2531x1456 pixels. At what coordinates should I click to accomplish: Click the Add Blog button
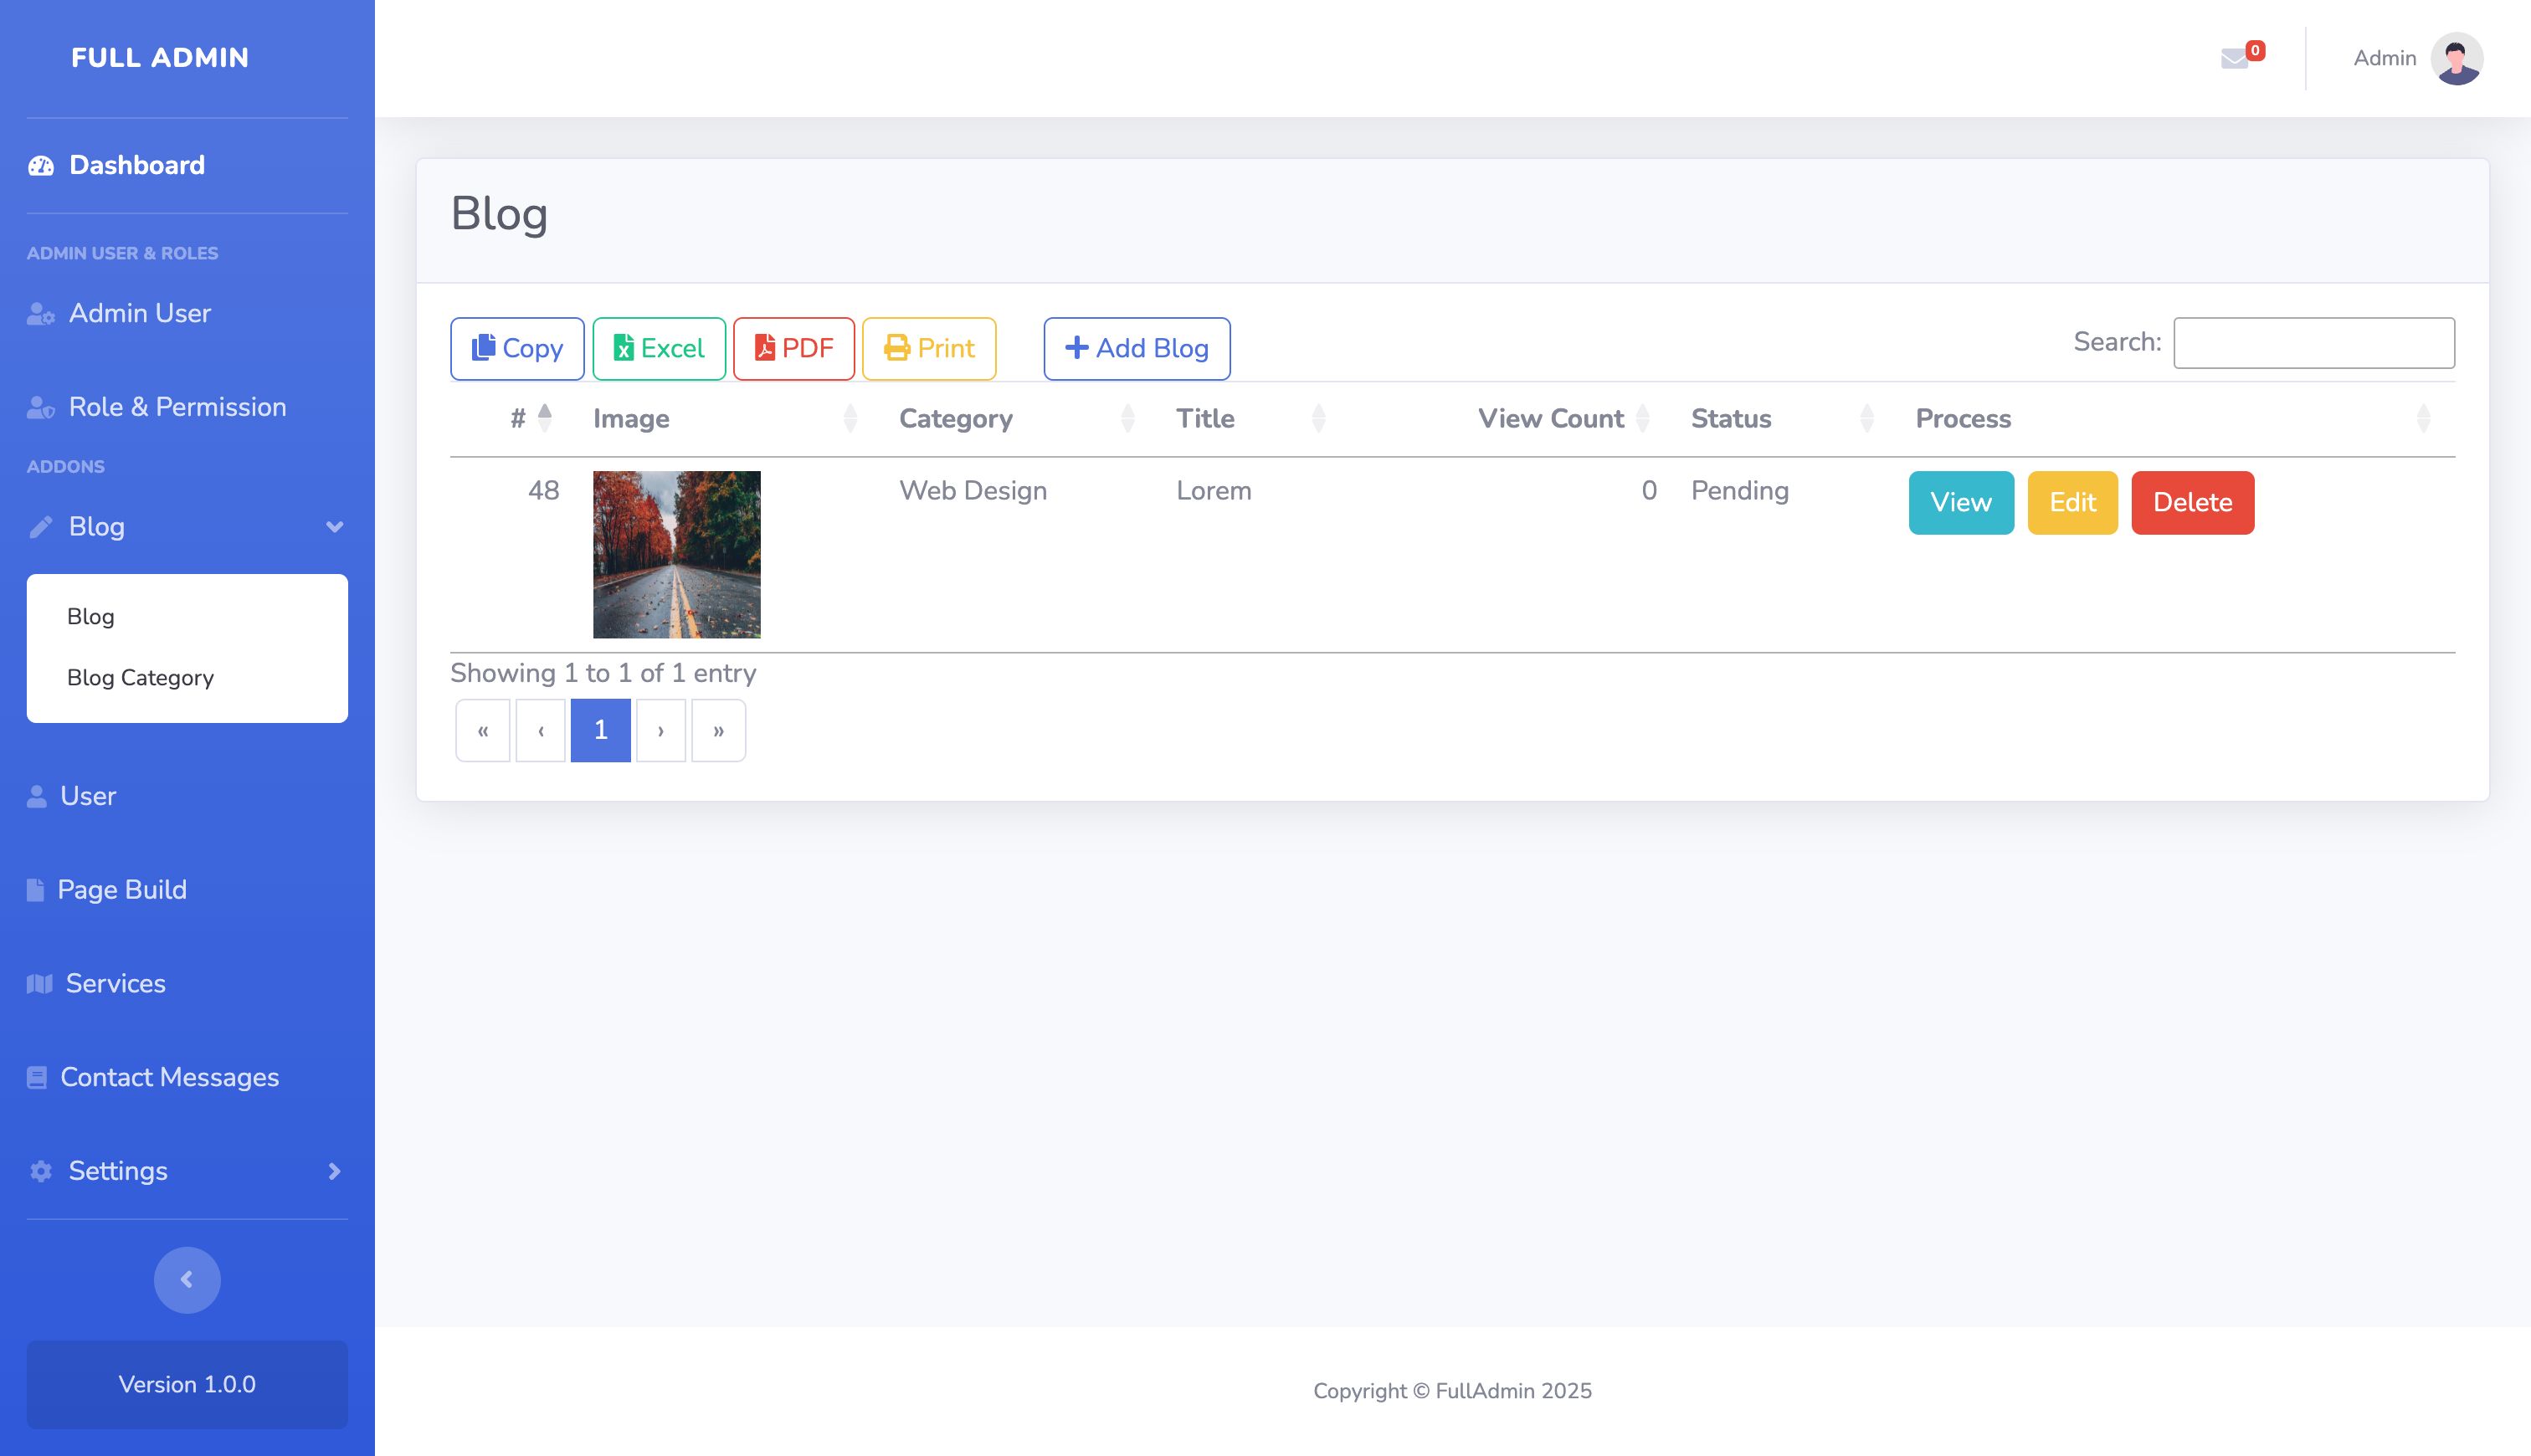(x=1137, y=348)
